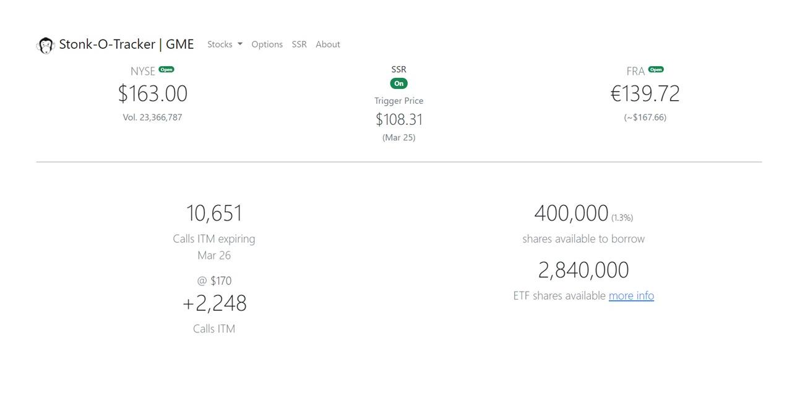Click the 10,651 calls ITM count
The width and height of the screenshot is (792, 414).
pos(214,213)
